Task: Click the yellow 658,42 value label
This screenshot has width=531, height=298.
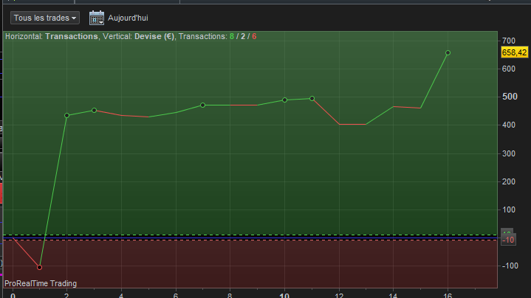Action: tap(514, 52)
